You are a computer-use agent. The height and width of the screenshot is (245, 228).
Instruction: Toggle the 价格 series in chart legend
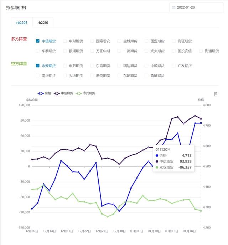[44, 93]
